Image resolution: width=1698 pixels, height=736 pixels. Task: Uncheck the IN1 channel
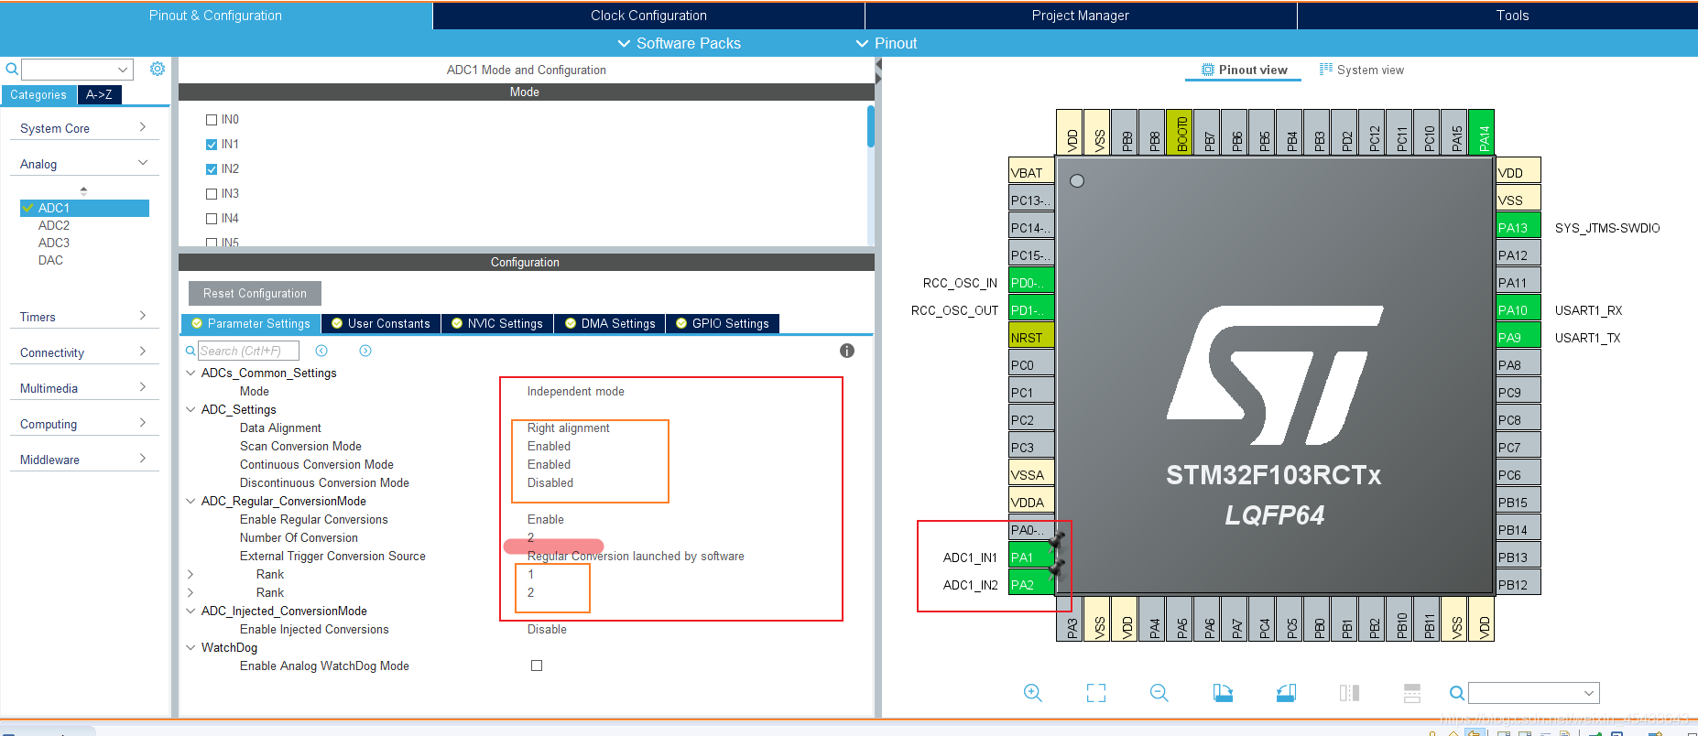[212, 145]
